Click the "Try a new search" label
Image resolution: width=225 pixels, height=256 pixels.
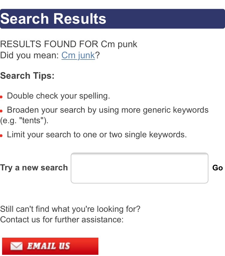[x=34, y=168]
